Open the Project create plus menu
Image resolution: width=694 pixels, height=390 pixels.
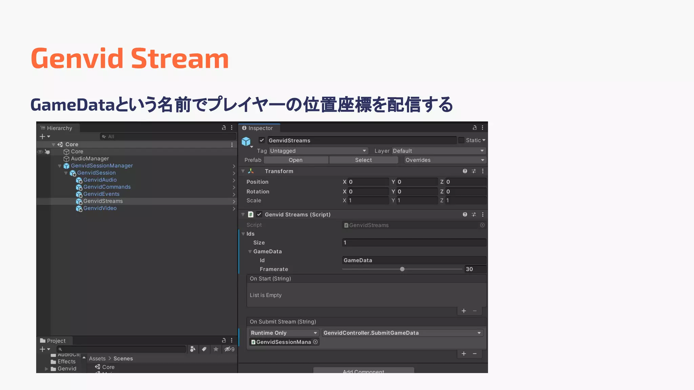pos(44,349)
